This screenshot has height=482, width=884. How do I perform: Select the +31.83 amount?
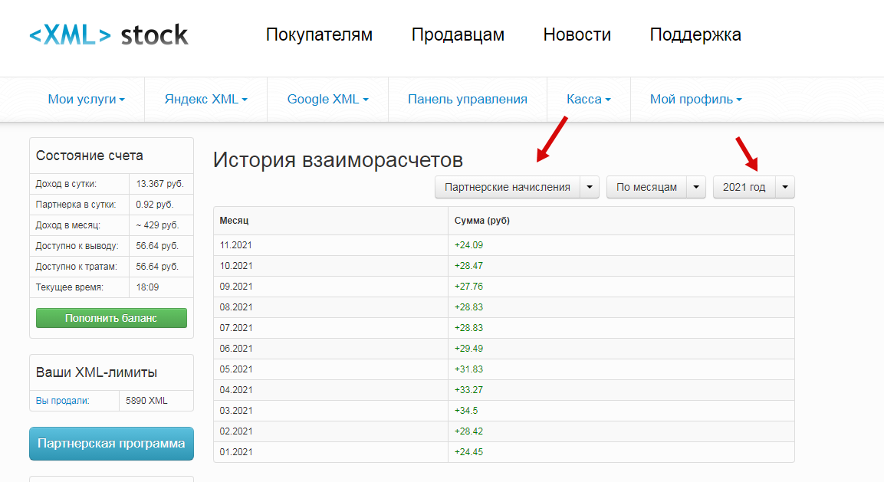point(468,369)
